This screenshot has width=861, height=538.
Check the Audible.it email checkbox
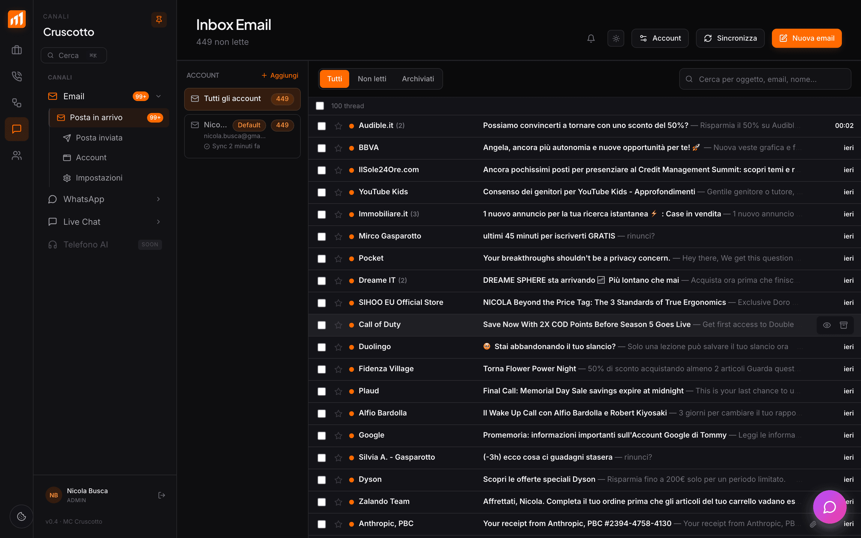pyautogui.click(x=322, y=126)
